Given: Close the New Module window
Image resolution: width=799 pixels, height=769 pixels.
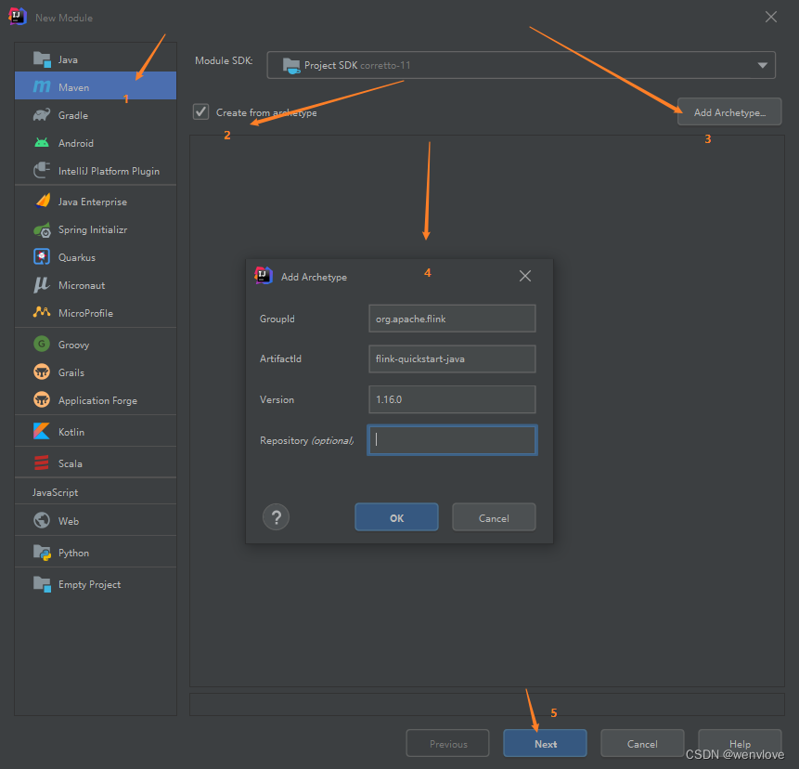Looking at the screenshot, I should click(x=771, y=17).
